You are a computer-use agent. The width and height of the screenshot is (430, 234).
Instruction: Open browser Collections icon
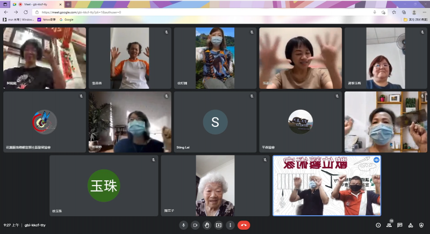point(404,12)
